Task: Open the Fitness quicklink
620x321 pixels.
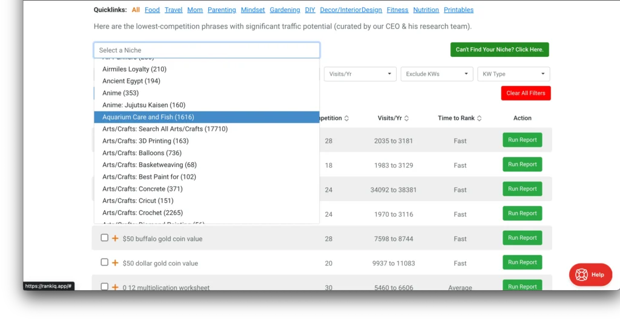Action: coord(397,10)
